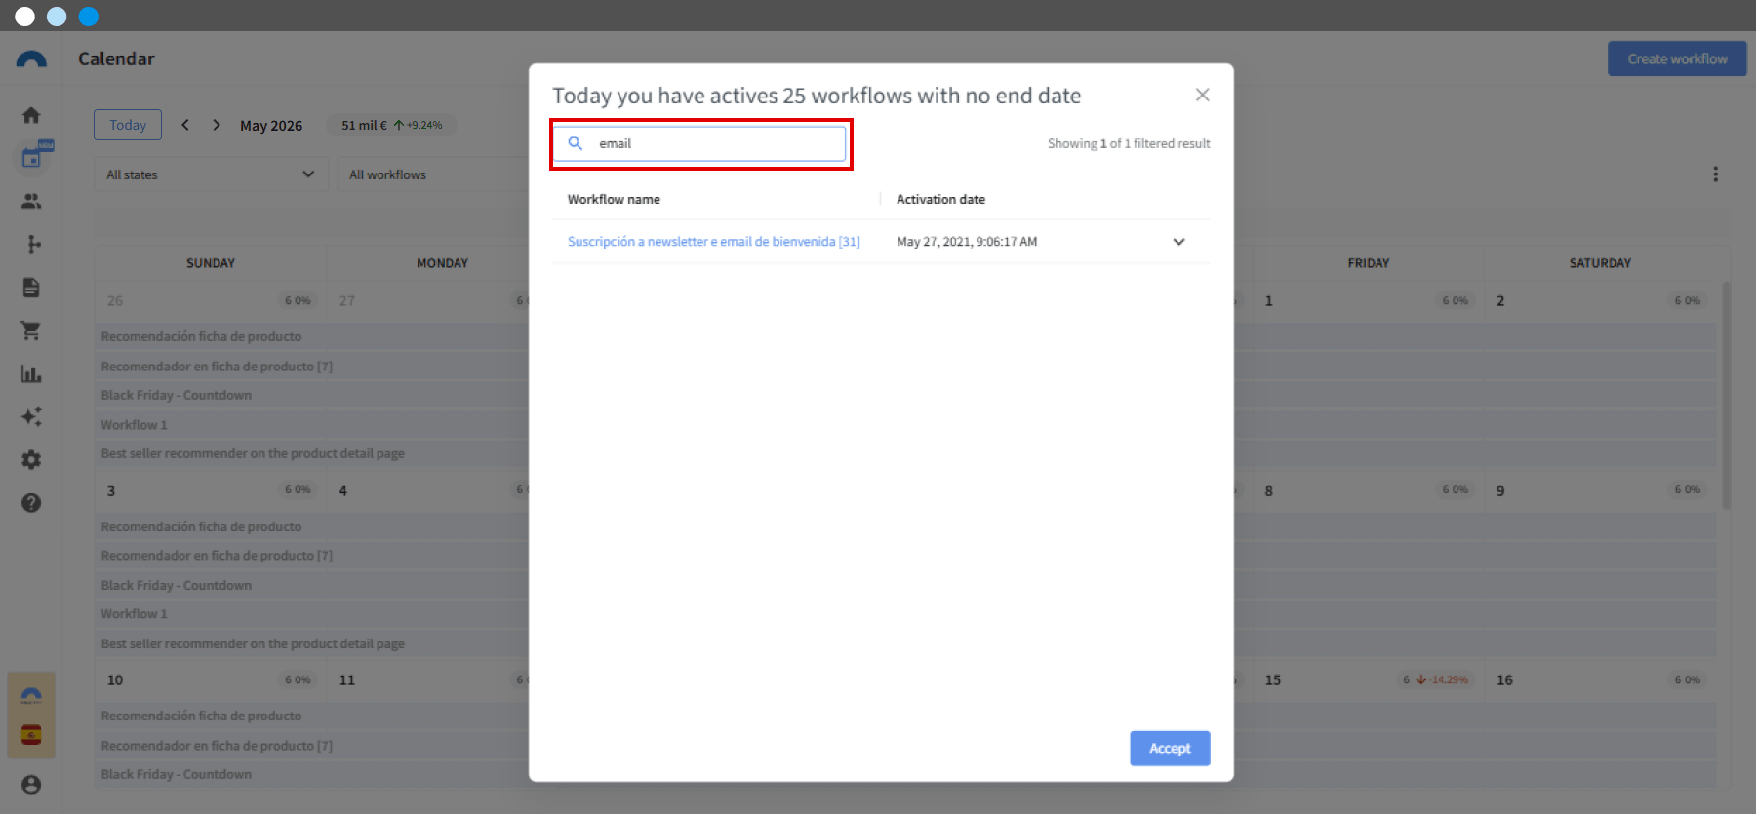Open the three-dot more options menu
The width and height of the screenshot is (1756, 814).
[1715, 174]
